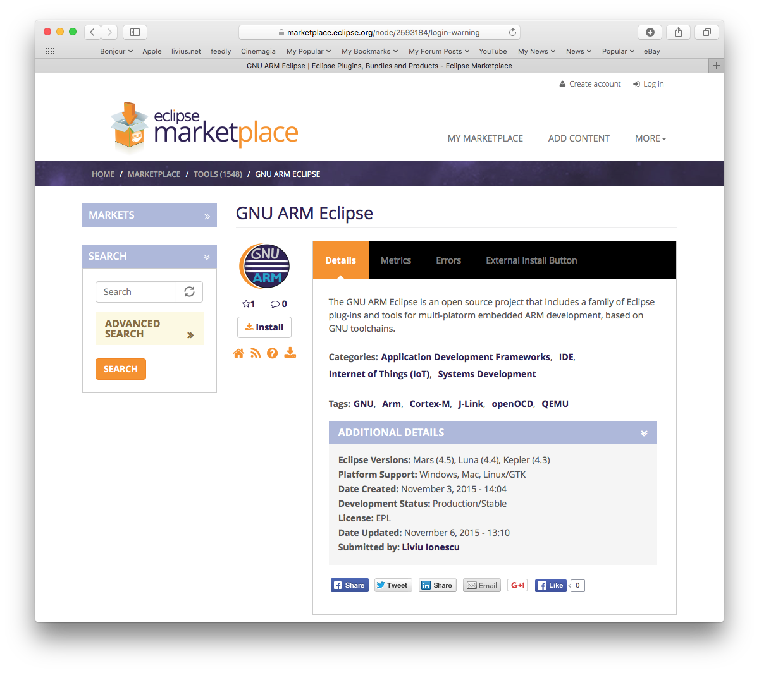
Task: Focus the Search text field
Action: click(136, 292)
